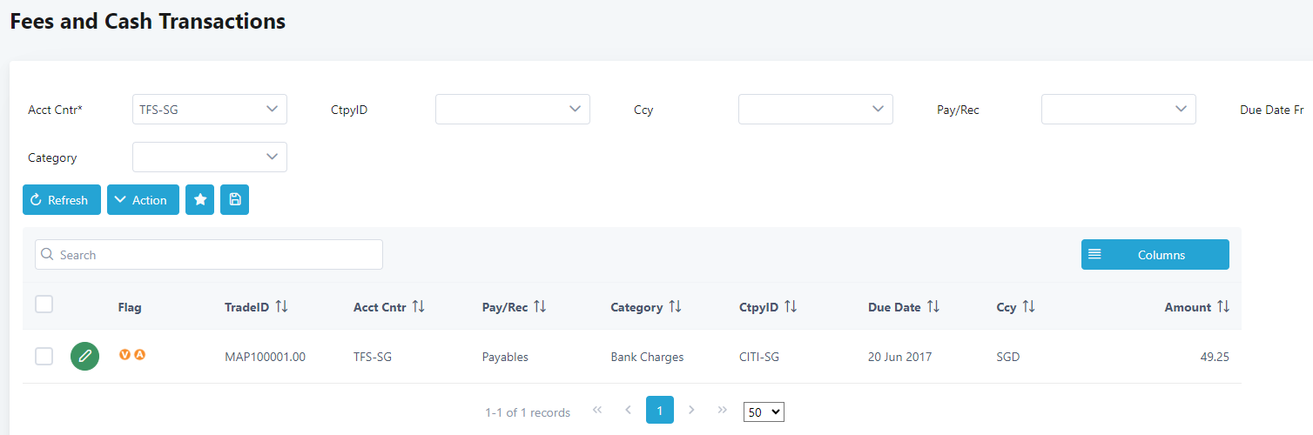Sort table by Amount column

click(x=1223, y=307)
